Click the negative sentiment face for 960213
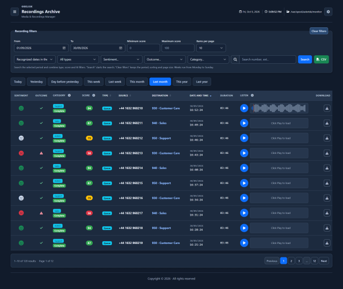The image size is (343, 289). pyautogui.click(x=21, y=153)
